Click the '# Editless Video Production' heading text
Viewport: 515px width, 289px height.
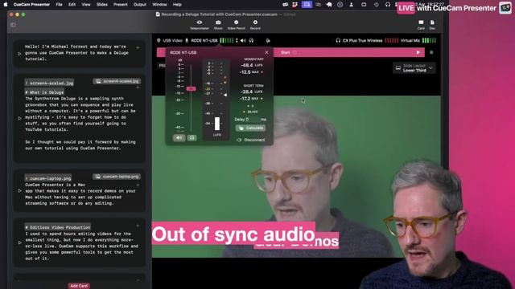tap(57, 227)
